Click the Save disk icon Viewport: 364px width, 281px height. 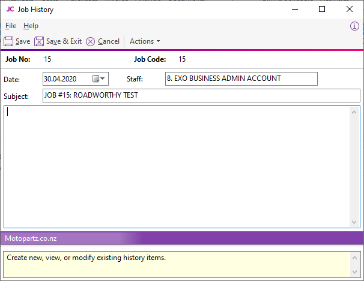point(8,41)
